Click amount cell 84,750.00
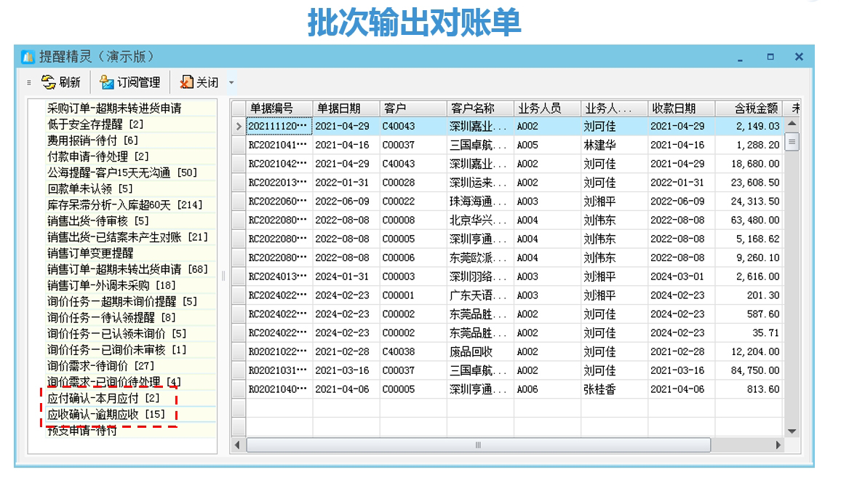841x486 pixels. click(x=748, y=370)
